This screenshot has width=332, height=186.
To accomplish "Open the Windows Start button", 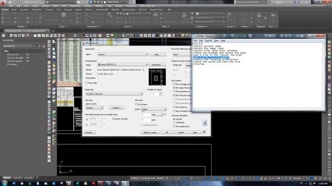I will (5, 183).
